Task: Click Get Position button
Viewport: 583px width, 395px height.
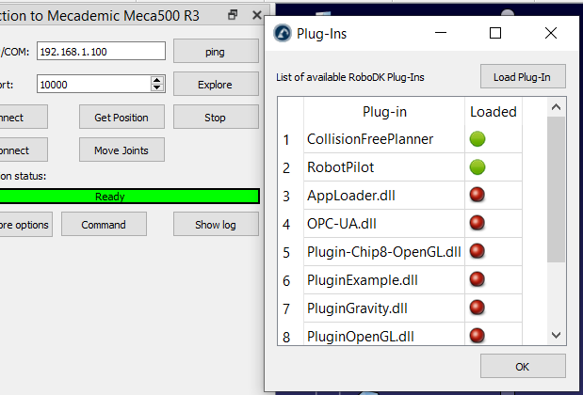Action: point(121,118)
